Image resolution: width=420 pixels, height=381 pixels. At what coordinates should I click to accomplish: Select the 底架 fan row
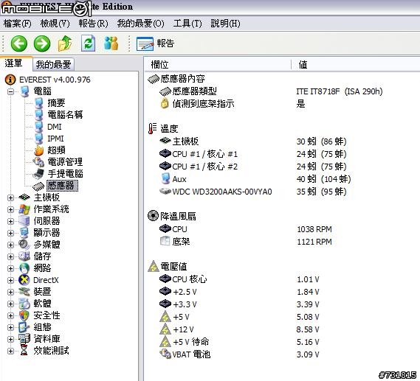coord(245,242)
